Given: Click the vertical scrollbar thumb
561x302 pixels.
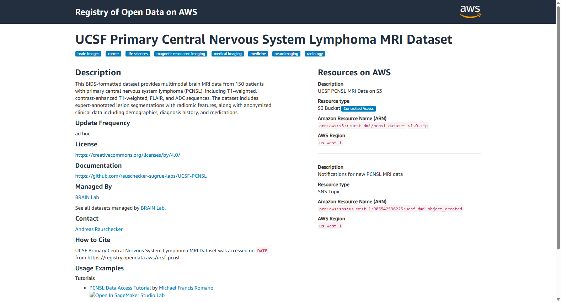Looking at the screenshot, I should point(558,128).
